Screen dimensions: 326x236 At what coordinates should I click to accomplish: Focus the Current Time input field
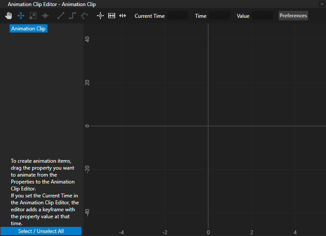(178, 16)
